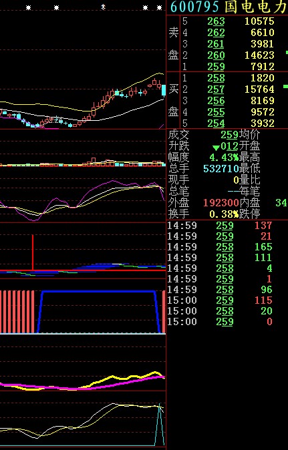Image resolution: width=288 pixels, height=450 pixels.
Task: Click the 最高 label
Action: 249,158
